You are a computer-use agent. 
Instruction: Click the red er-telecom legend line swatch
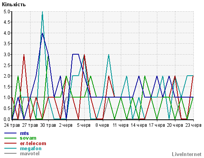(10, 143)
